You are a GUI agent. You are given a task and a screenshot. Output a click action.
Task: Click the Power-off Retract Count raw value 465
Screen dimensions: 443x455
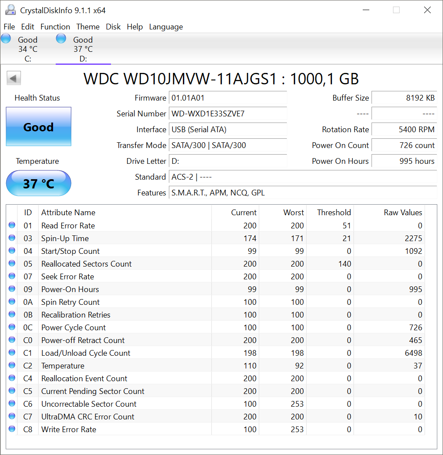(x=415, y=340)
